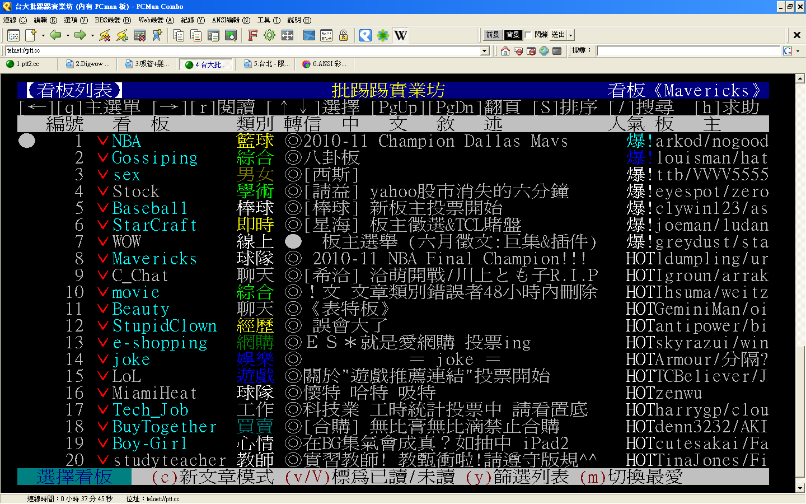Switch to the 6.ANSI 彩 tab
The width and height of the screenshot is (806, 504).
point(325,64)
